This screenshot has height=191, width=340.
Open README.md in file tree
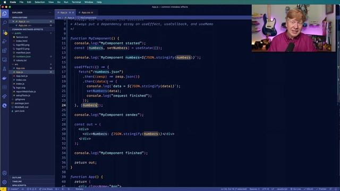point(31,107)
